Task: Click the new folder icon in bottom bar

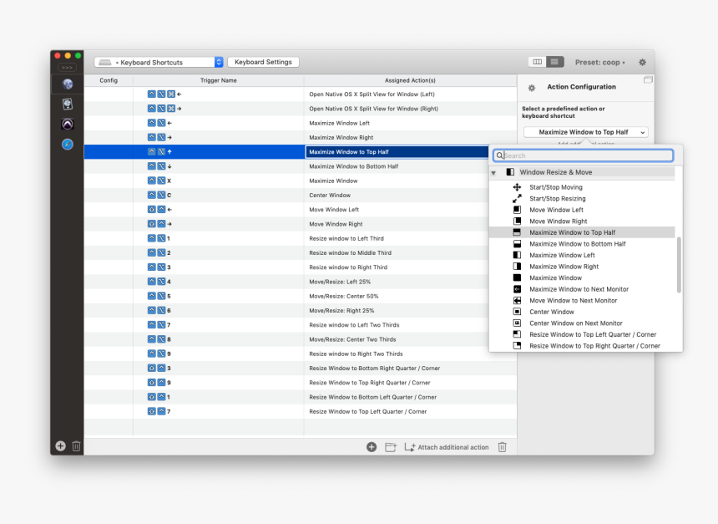Action: 390,447
